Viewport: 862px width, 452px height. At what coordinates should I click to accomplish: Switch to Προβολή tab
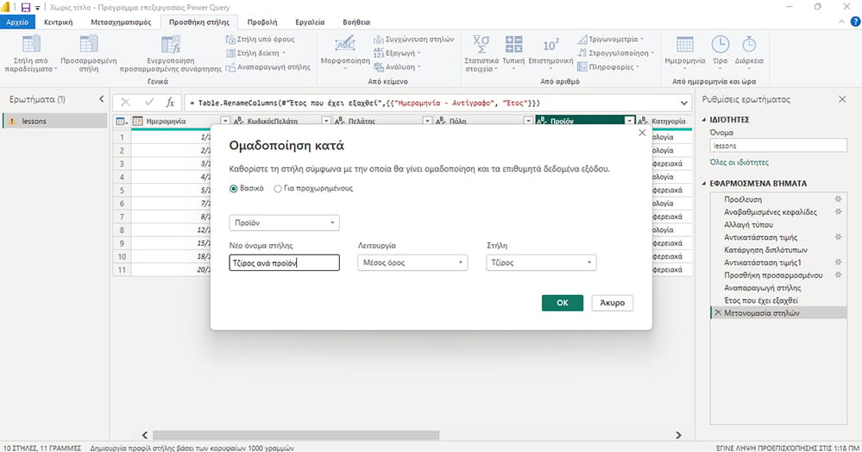tap(262, 22)
